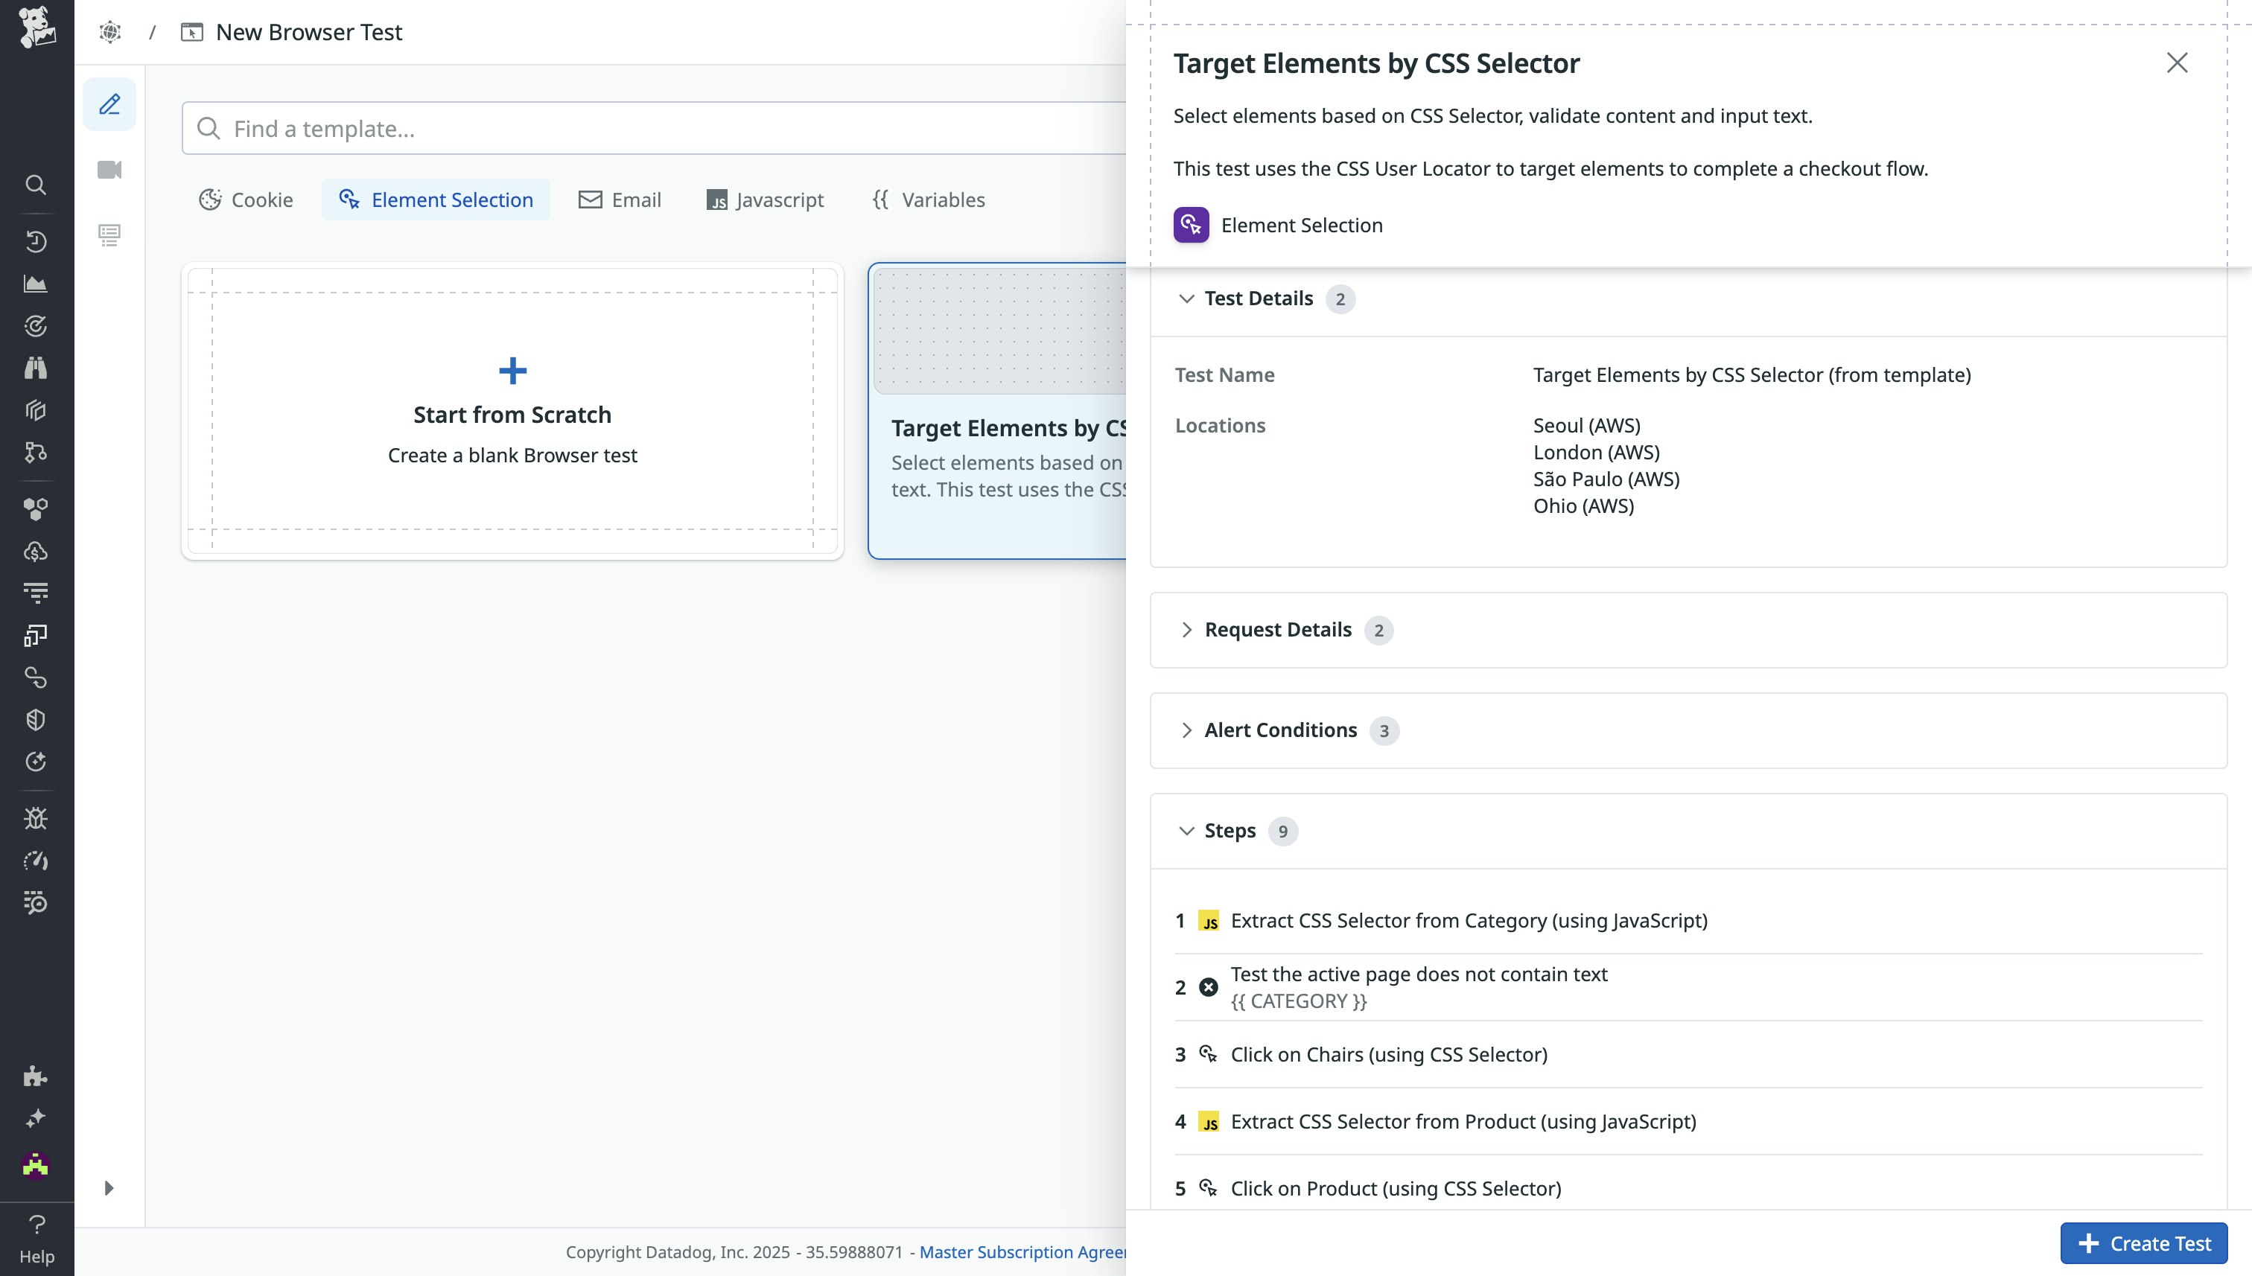Collapse the Steps section

pos(1187,831)
